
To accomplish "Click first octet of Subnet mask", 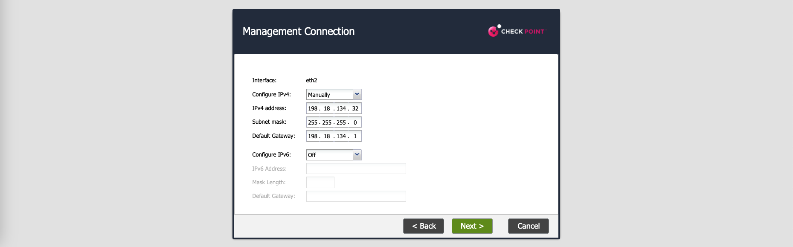I will coord(313,122).
